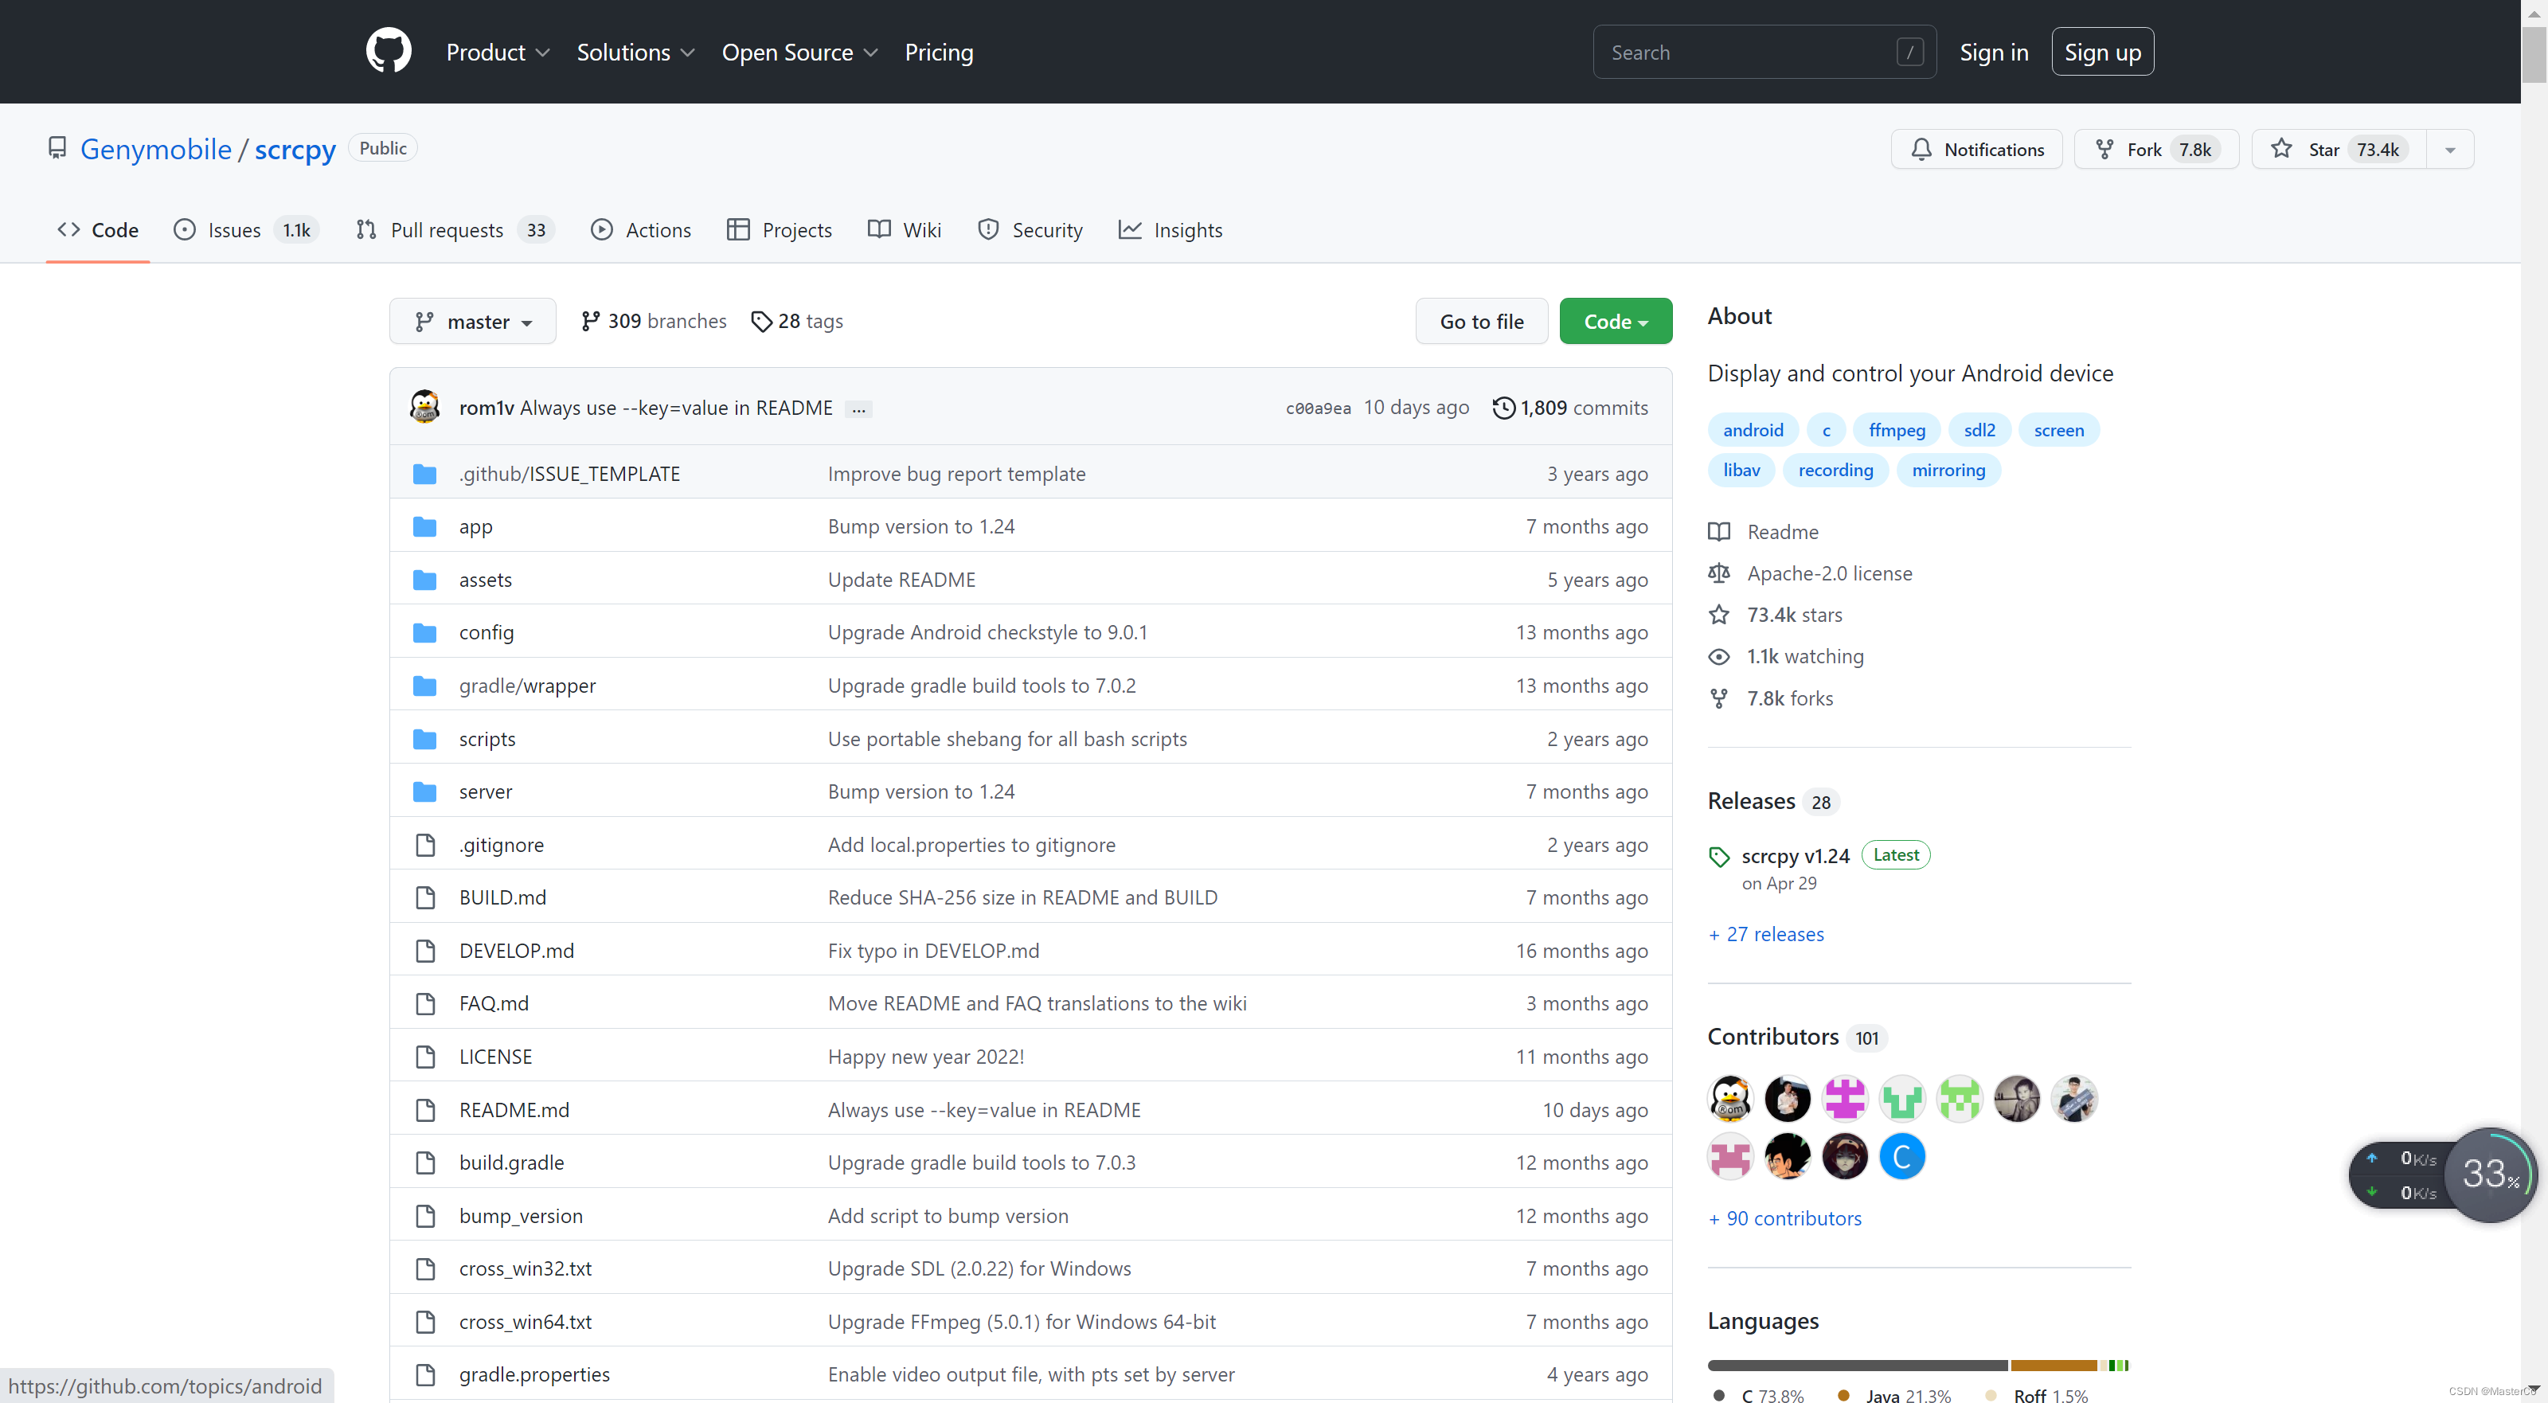Open star lists dropdown arrow
Image resolution: width=2548 pixels, height=1403 pixels.
2450,150
